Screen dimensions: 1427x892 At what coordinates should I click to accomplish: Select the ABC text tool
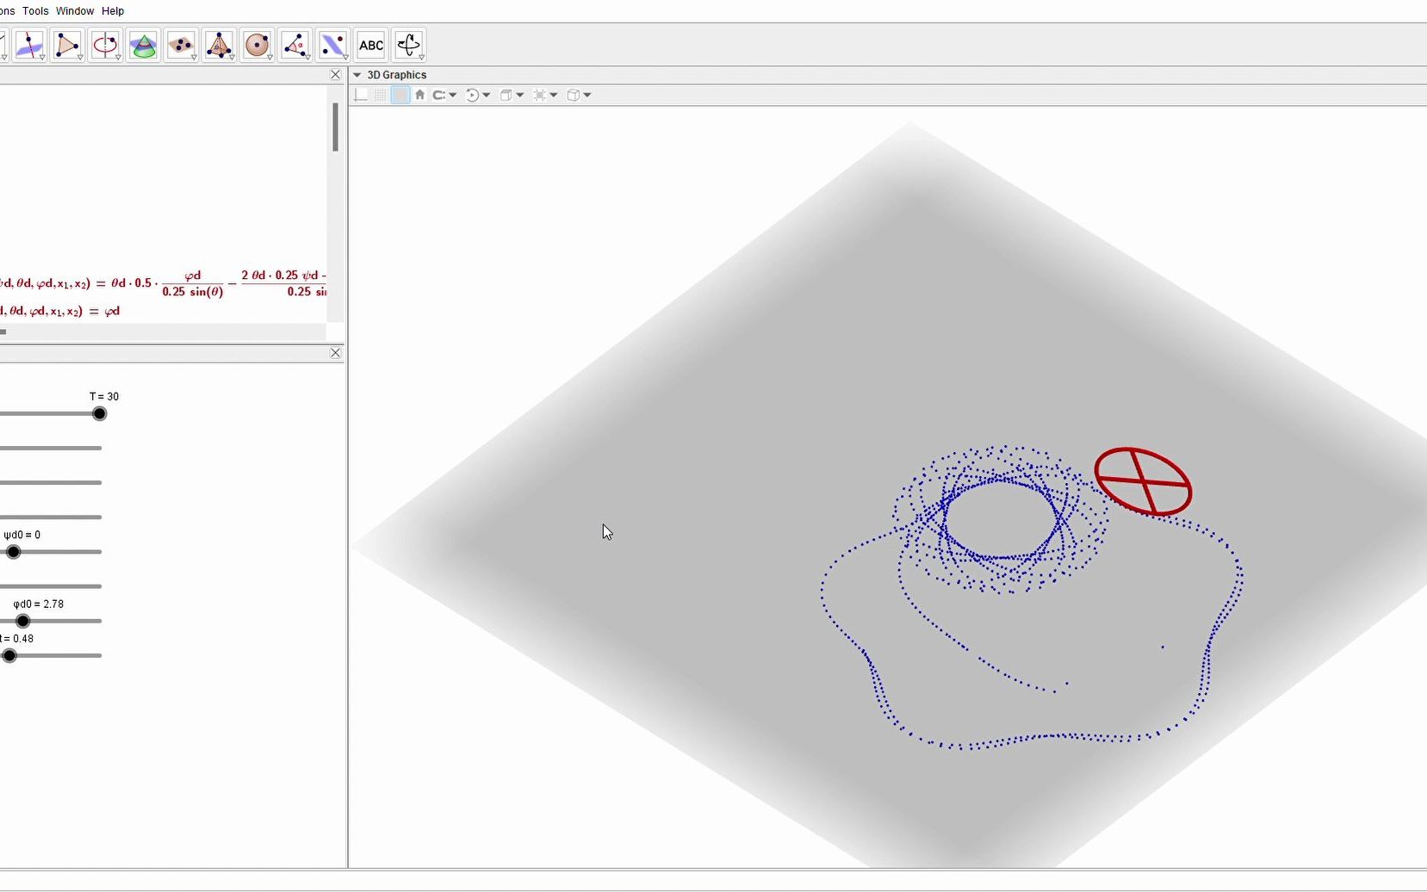click(370, 45)
